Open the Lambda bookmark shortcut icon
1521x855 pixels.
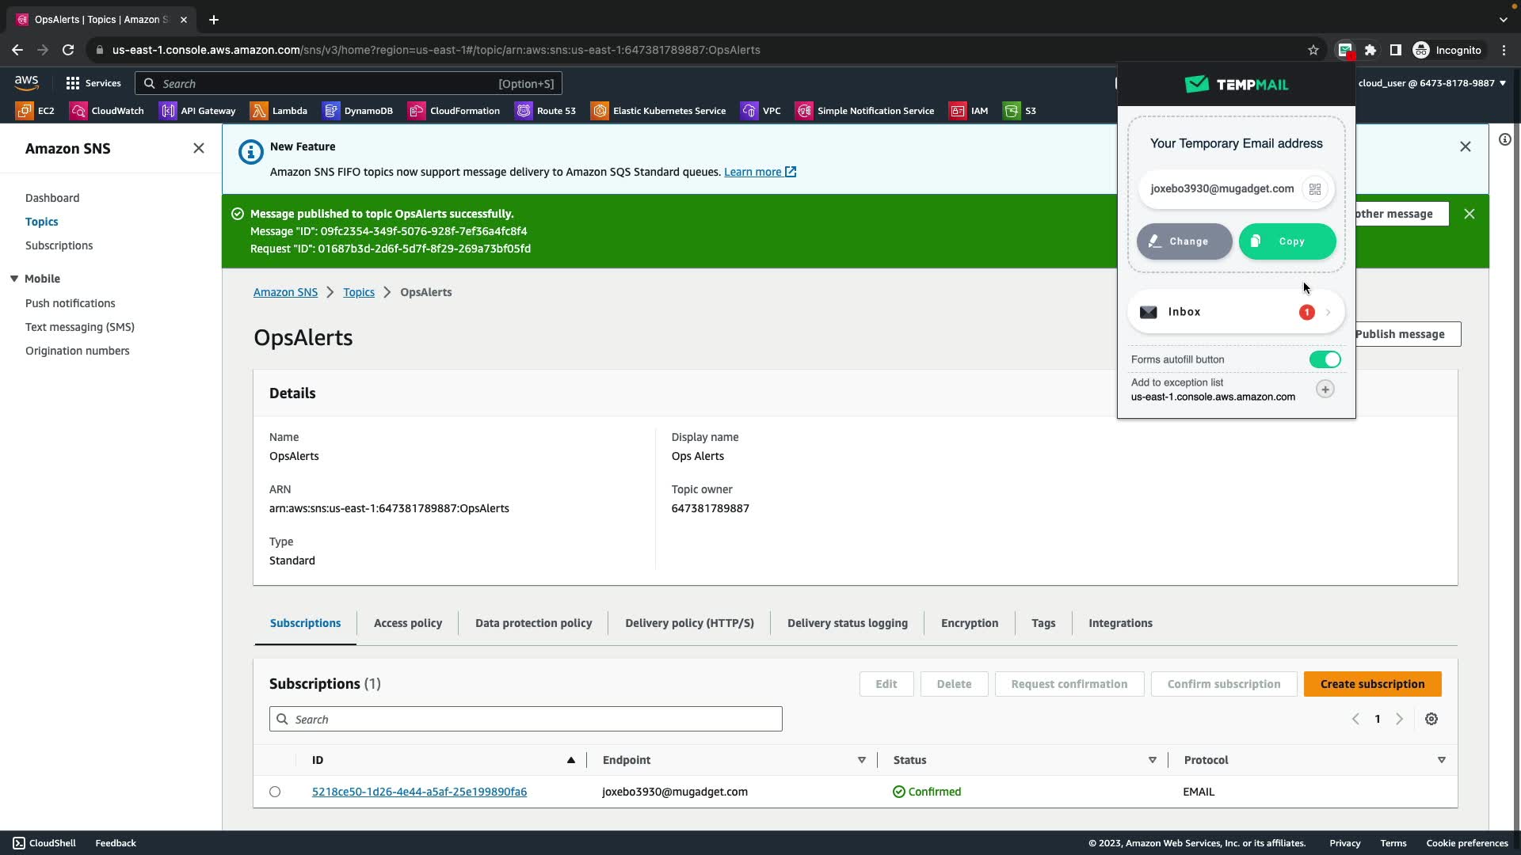pos(259,111)
